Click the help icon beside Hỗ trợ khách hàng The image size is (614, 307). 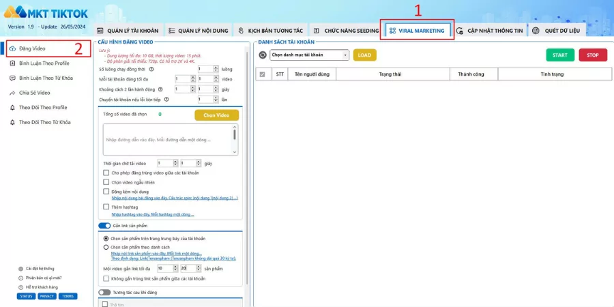[x=20, y=287]
